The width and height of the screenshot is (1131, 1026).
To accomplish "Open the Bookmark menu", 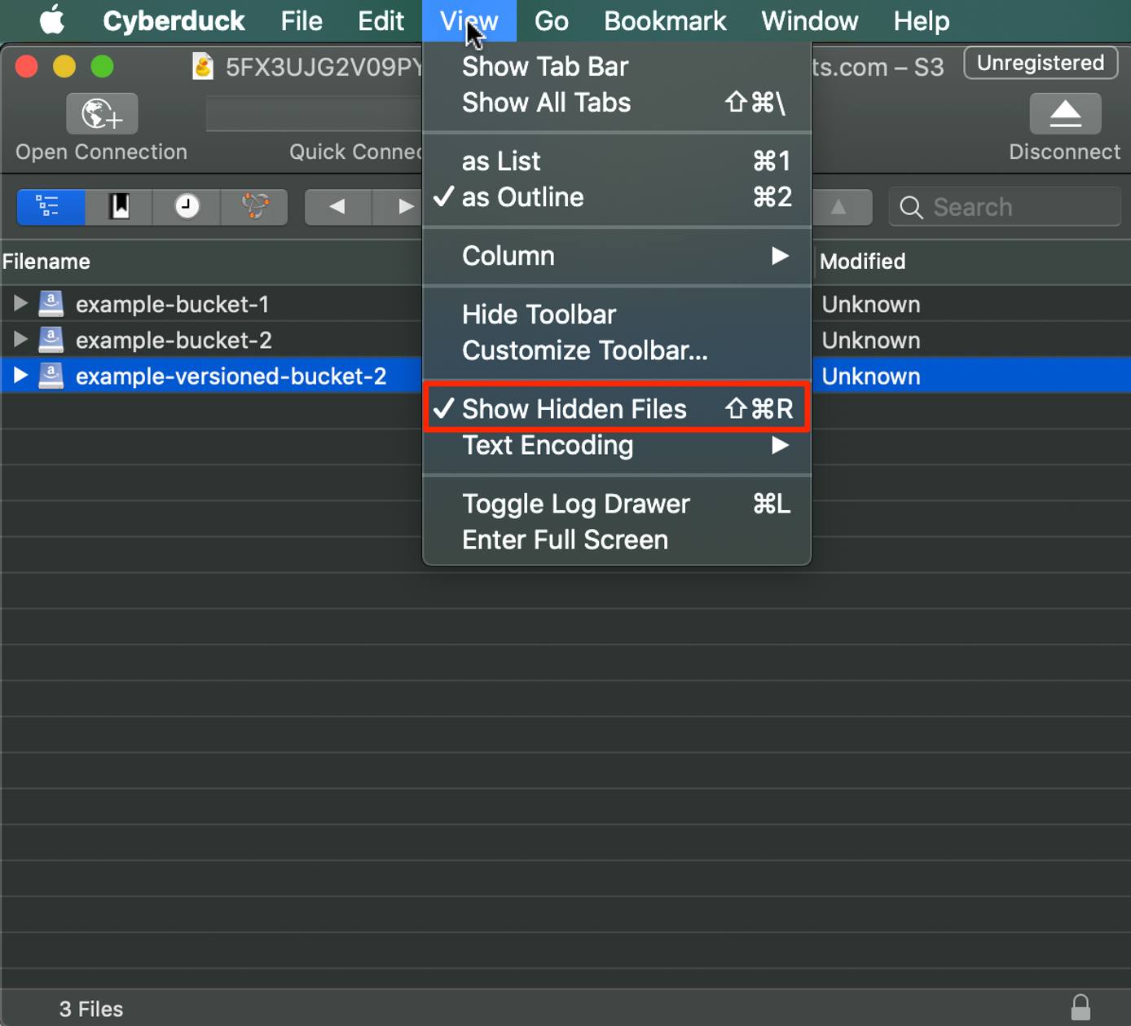I will tap(665, 20).
